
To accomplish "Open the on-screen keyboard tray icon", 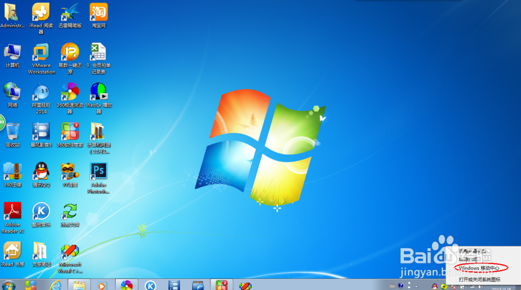I will click(392, 286).
